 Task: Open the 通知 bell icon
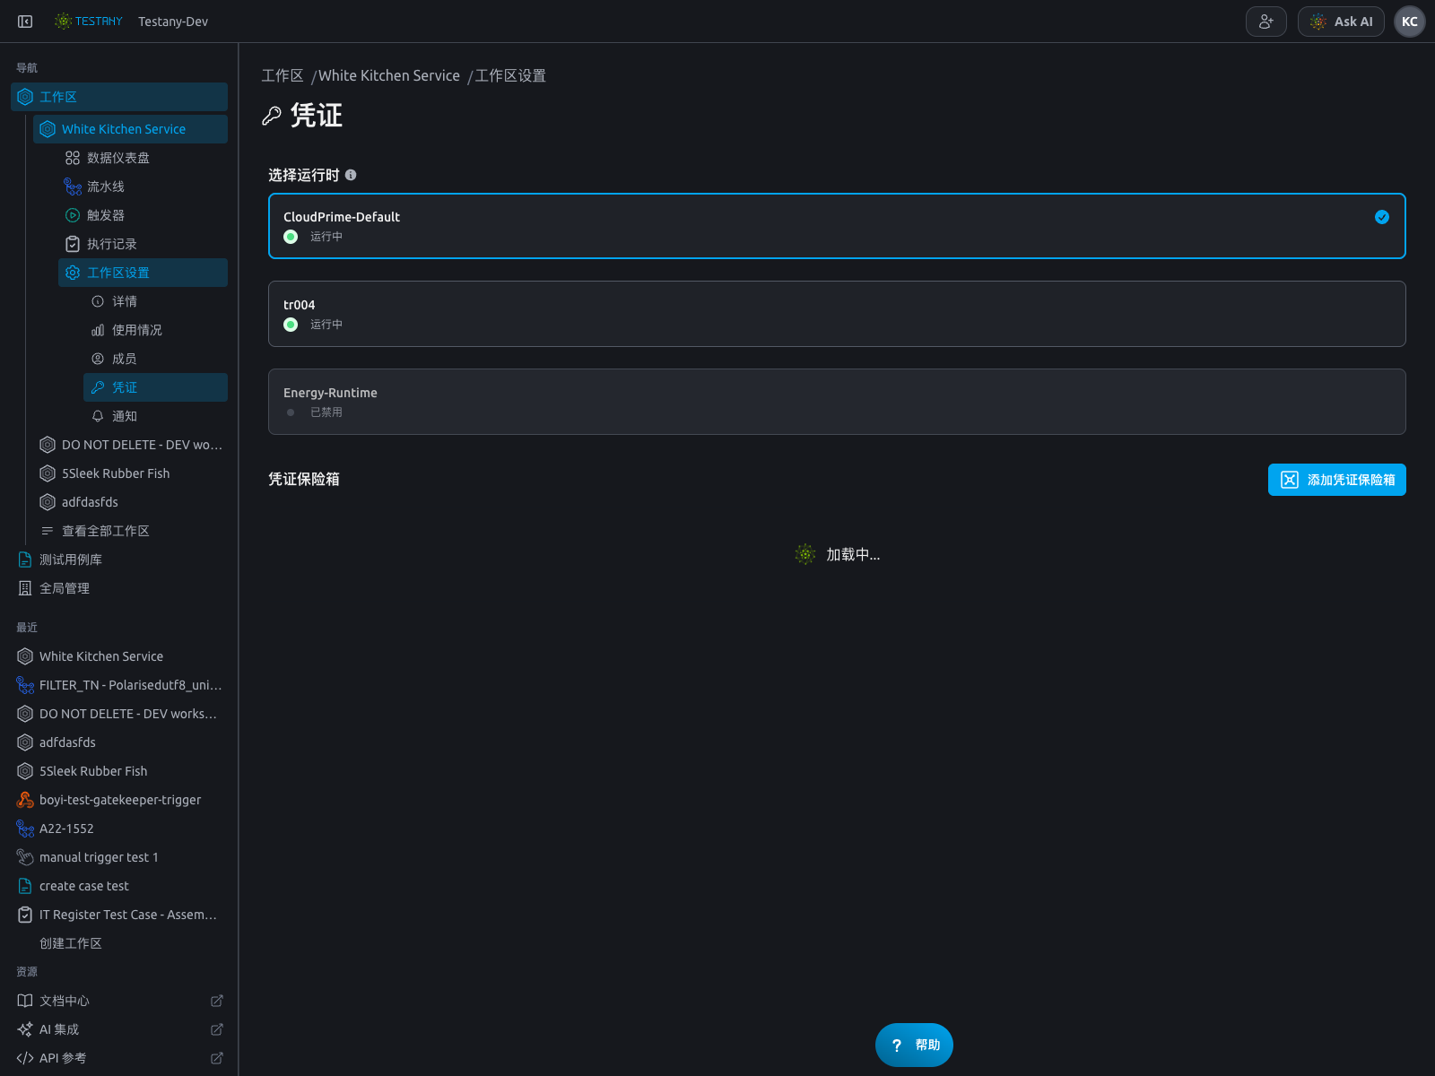click(98, 416)
